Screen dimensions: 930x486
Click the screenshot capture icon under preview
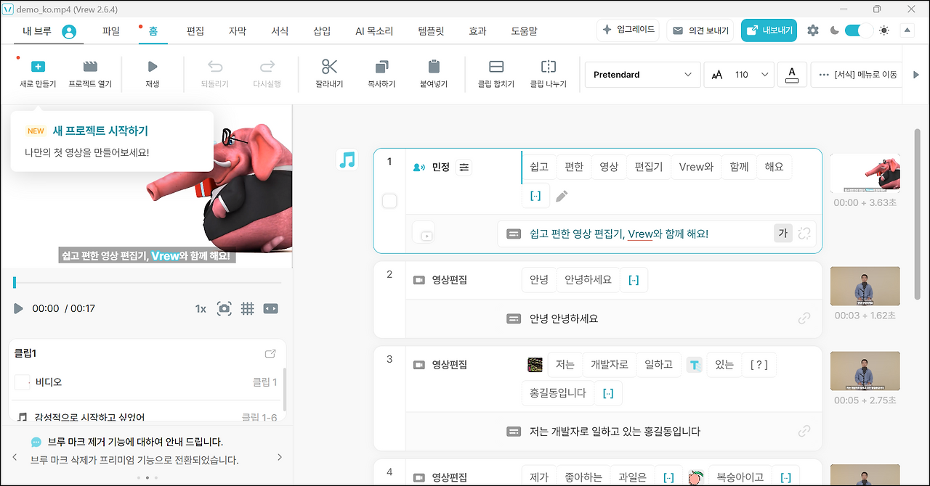(225, 308)
